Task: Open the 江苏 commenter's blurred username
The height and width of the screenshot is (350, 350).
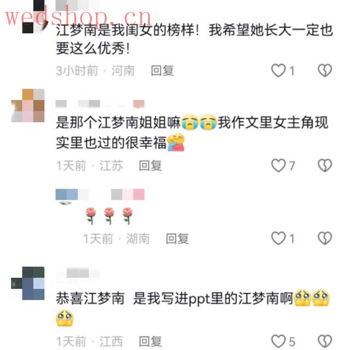Action: click(100, 104)
